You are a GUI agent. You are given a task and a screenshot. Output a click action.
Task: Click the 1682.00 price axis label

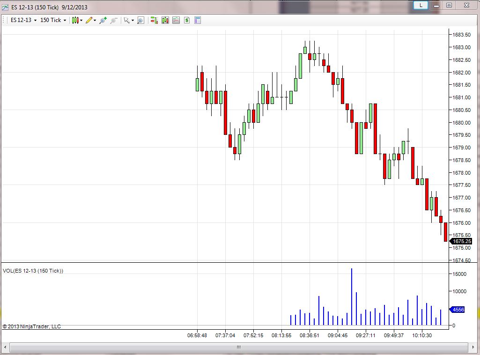click(462, 73)
